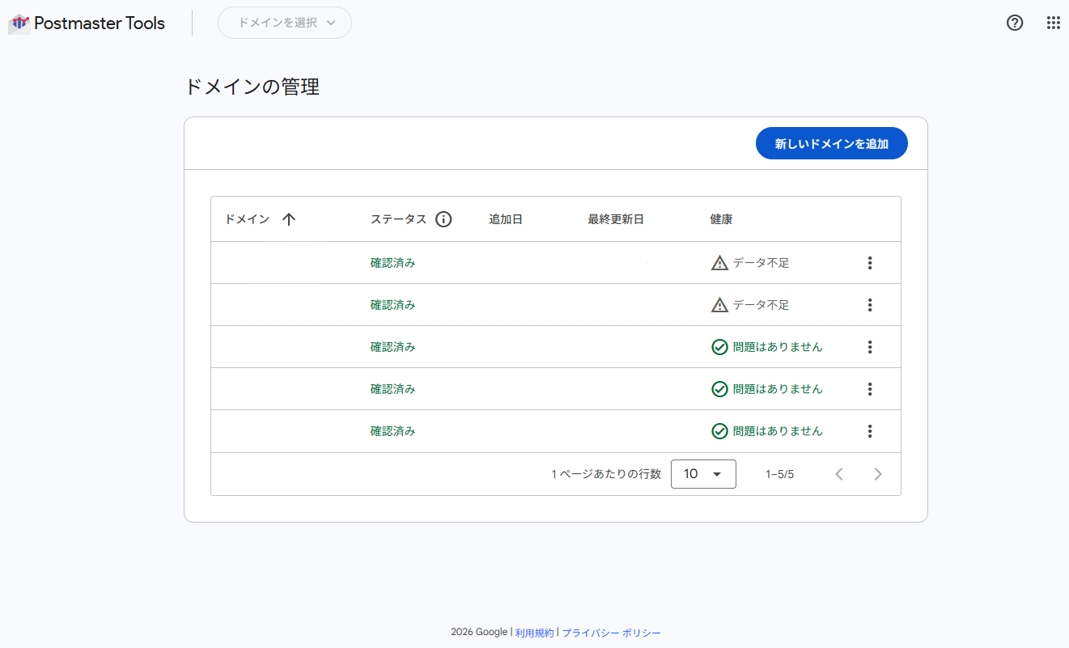Click the Postmaster Tools title text
This screenshot has width=1069, height=648.
[x=100, y=23]
